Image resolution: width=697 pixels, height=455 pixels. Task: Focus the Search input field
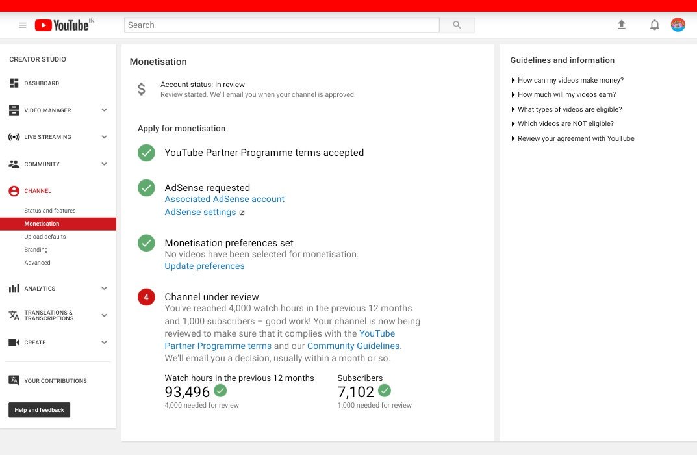click(282, 25)
